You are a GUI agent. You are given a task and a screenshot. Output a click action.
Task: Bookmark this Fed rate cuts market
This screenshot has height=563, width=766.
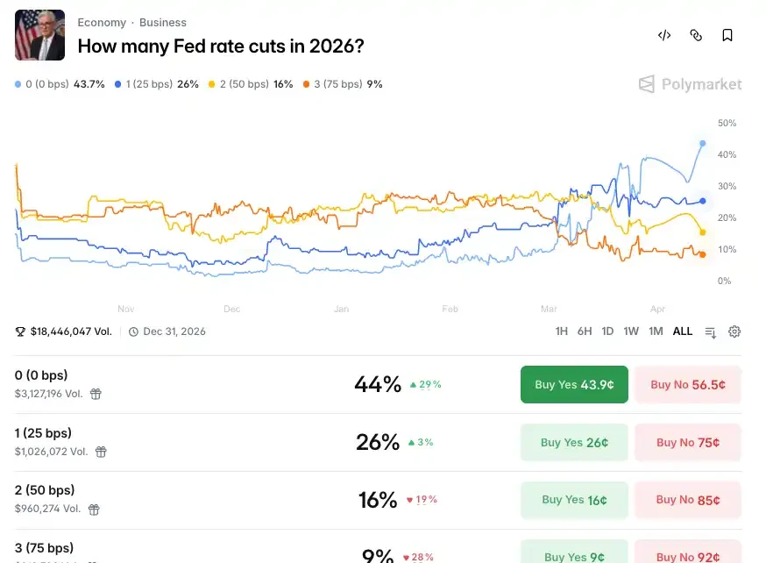(x=727, y=35)
